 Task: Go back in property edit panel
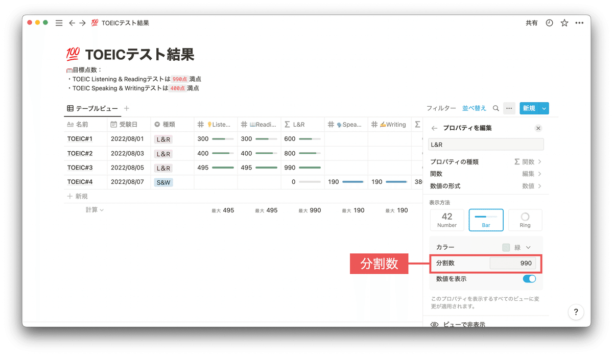point(435,128)
